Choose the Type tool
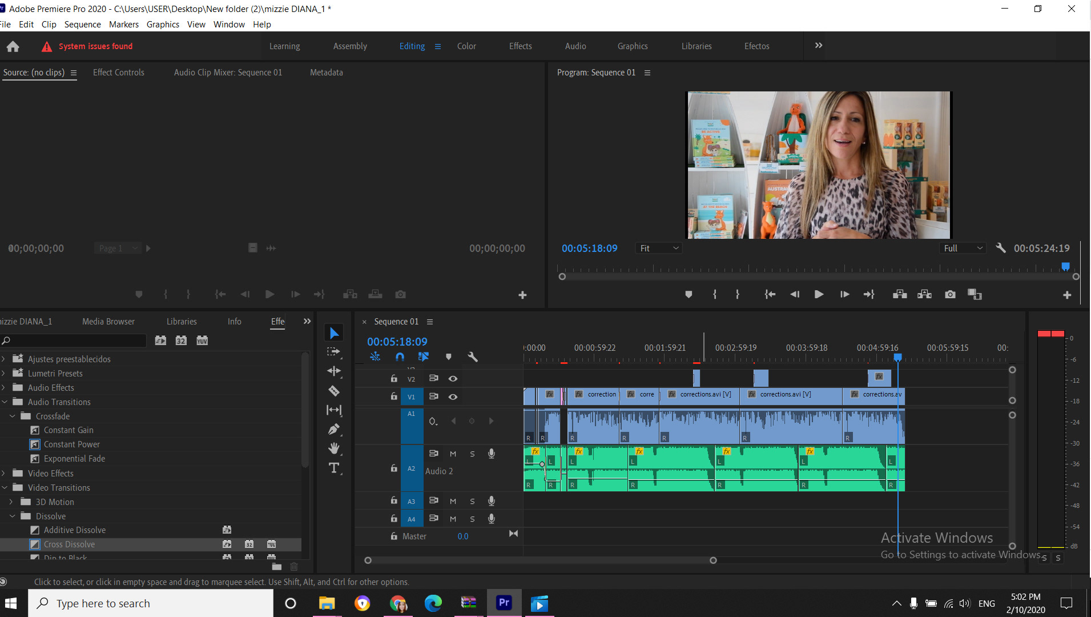 point(334,468)
